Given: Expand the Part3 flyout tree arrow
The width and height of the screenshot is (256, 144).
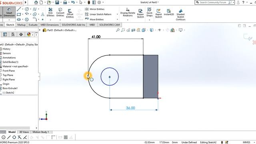Looking at the screenshot, I should [40, 30].
